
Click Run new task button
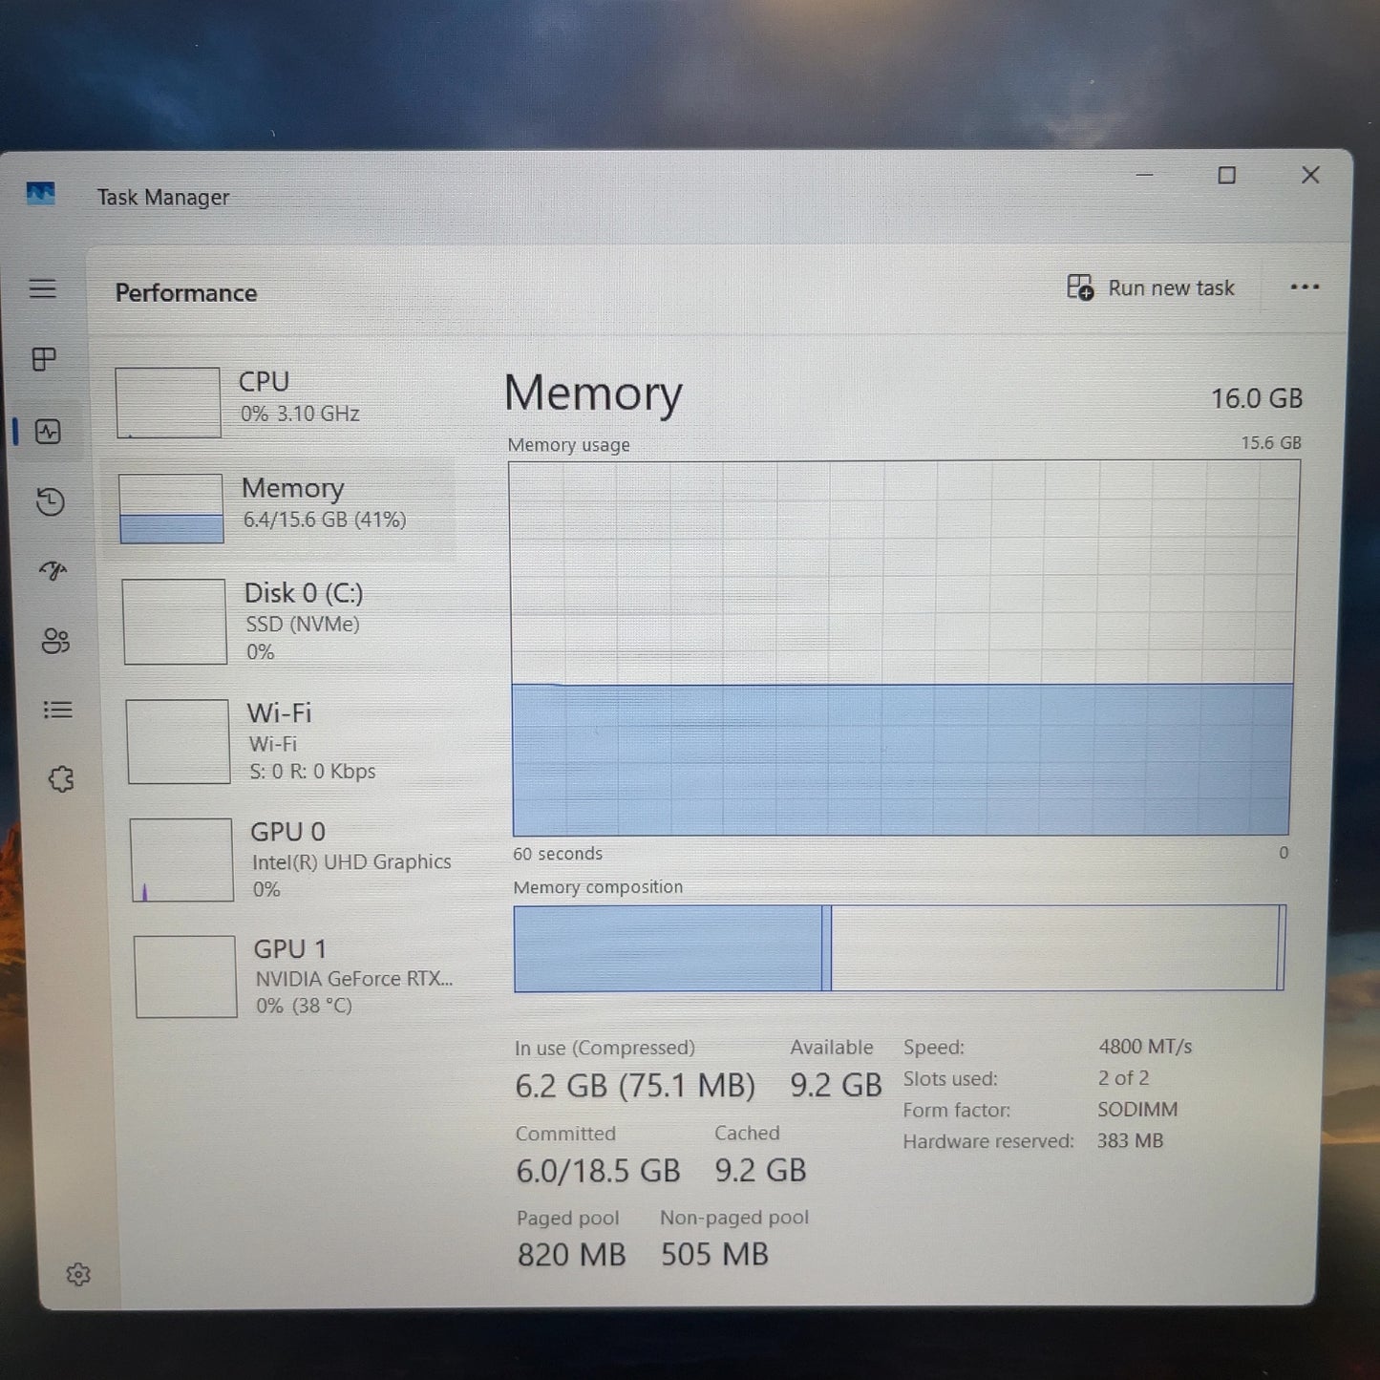(1151, 287)
